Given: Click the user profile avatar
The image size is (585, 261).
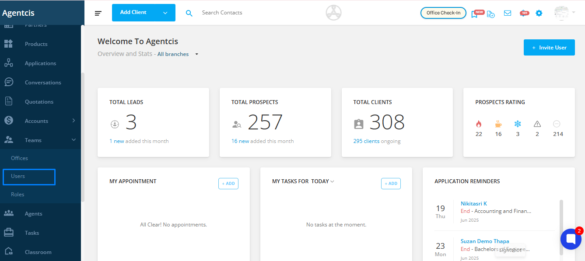Looking at the screenshot, I should [561, 13].
